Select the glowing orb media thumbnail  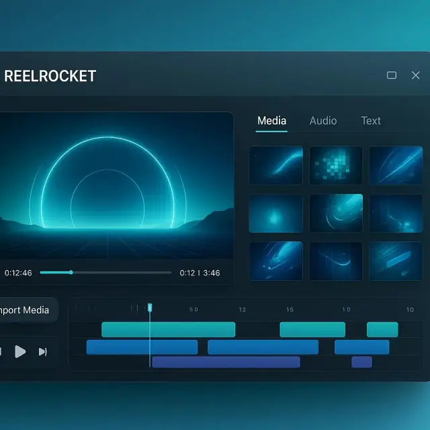(276, 214)
